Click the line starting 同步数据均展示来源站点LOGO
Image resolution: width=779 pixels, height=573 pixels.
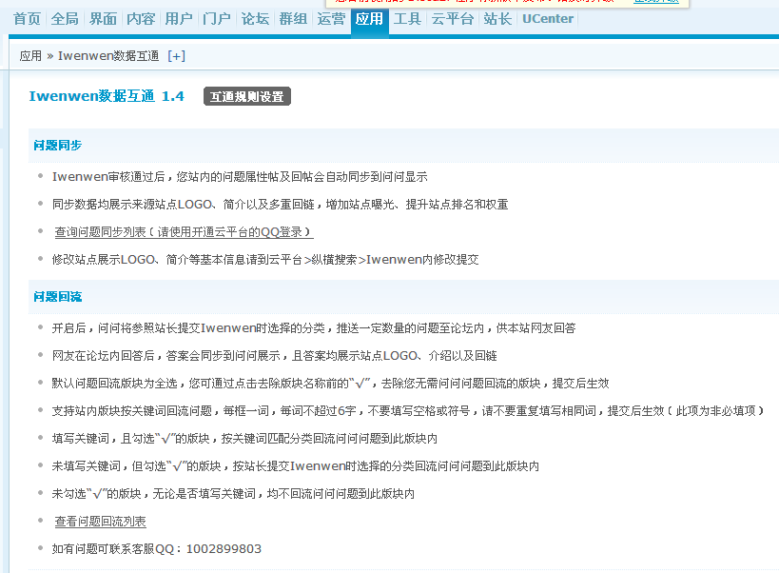[x=280, y=205]
